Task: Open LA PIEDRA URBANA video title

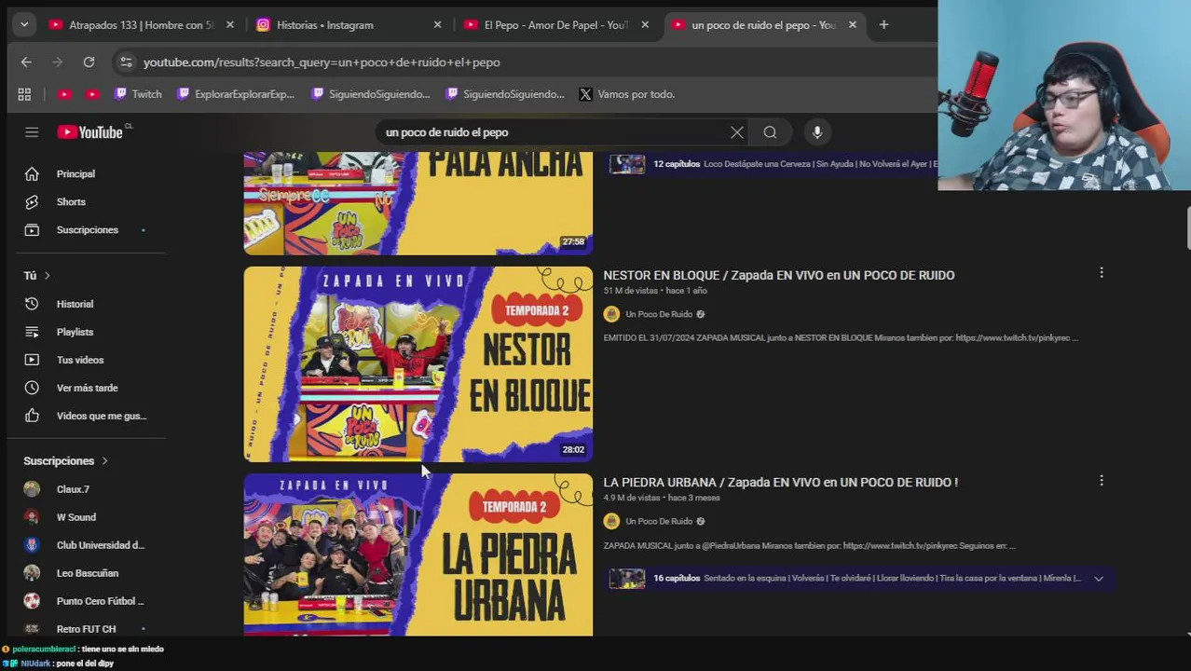Action: click(781, 482)
